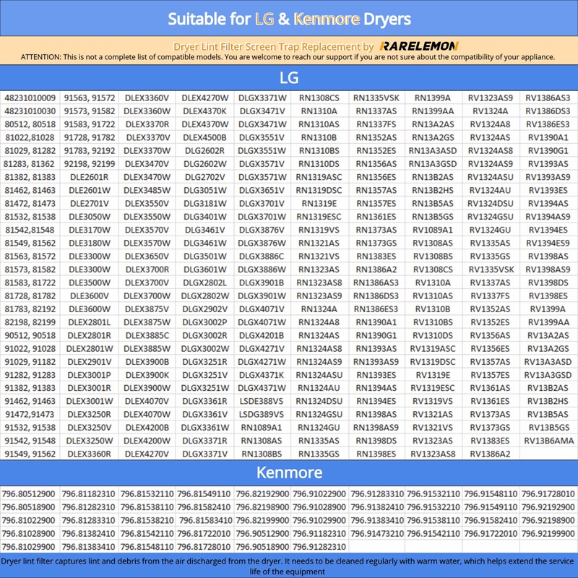Click the 'Suitable for LG & Kenmore Dryers' title
The height and width of the screenshot is (578, 578).
(x=289, y=19)
